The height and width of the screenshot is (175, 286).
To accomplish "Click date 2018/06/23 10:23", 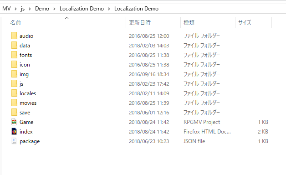I will tap(149, 141).
